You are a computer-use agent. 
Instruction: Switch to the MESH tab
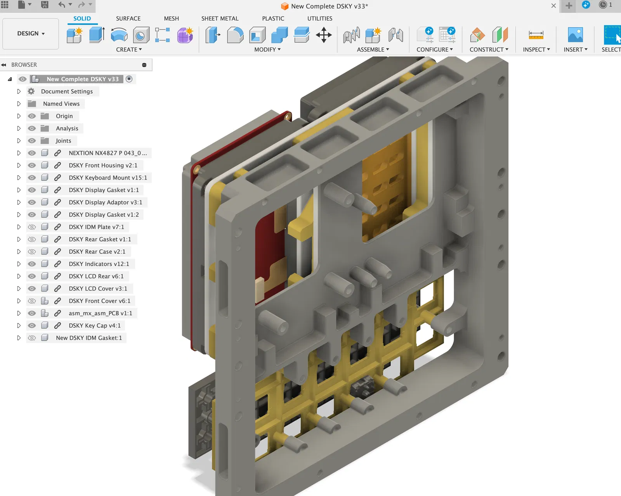point(172,19)
